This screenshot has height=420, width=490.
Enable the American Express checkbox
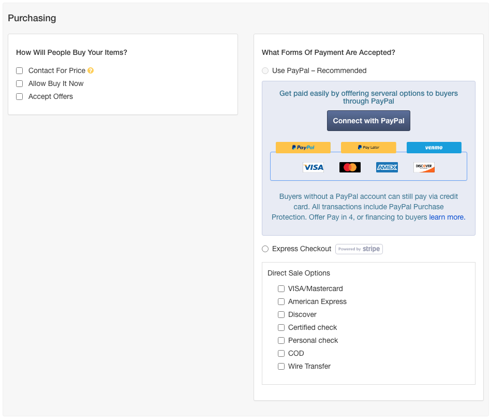click(281, 301)
